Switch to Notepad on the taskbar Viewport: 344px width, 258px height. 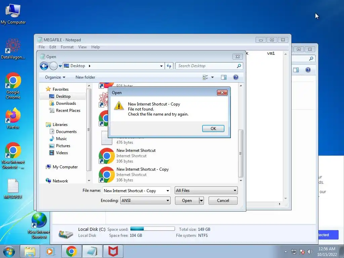coord(92,251)
